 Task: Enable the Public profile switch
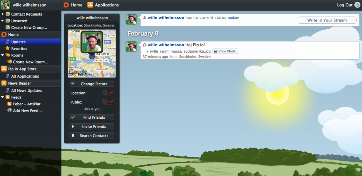[108, 102]
